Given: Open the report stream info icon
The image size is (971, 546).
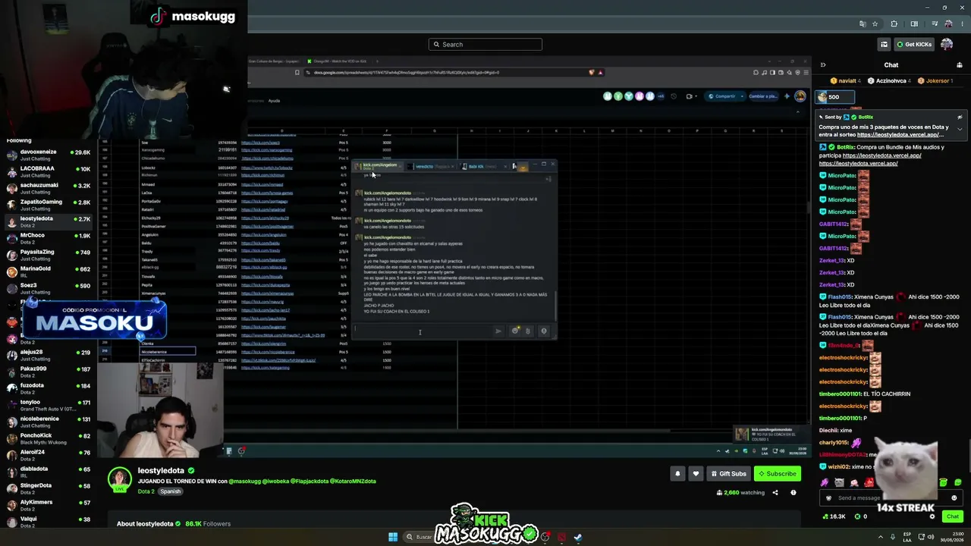Looking at the screenshot, I should 793,493.
